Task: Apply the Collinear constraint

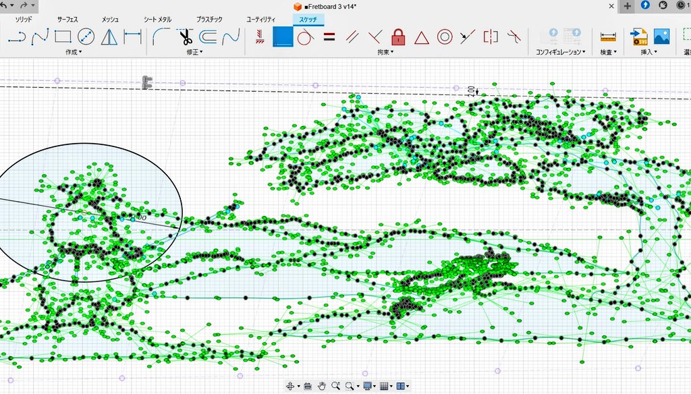Action: 467,37
